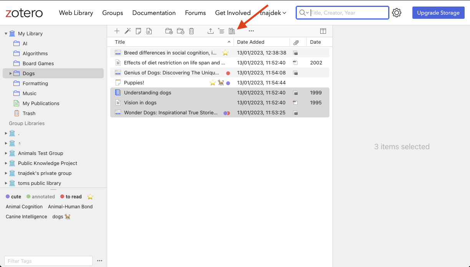Screen dimensions: 470x267
Task: Click the Export items icon
Action: click(210, 31)
